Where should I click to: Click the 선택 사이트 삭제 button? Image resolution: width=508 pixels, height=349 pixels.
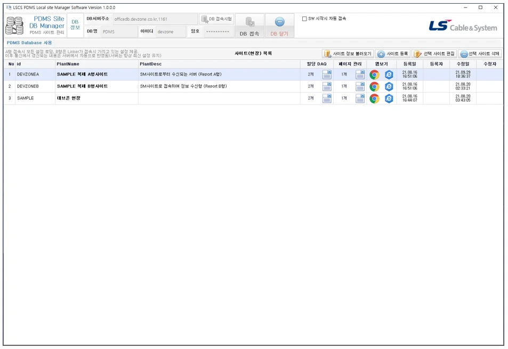click(x=480, y=54)
